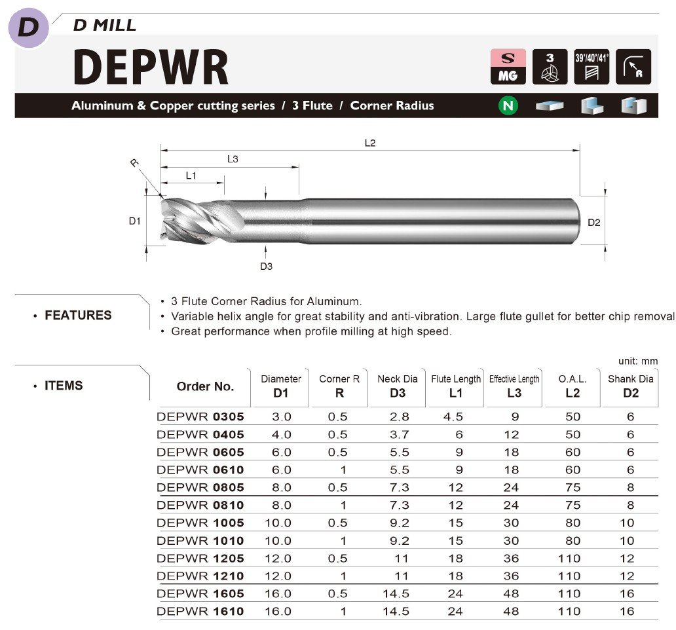Image resolution: width=676 pixels, height=630 pixels.
Task: Click the corner radius R icon
Action: (633, 66)
